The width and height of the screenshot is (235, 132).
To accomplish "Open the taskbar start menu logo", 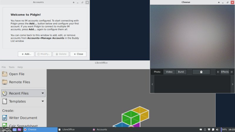I will (x=6, y=130).
